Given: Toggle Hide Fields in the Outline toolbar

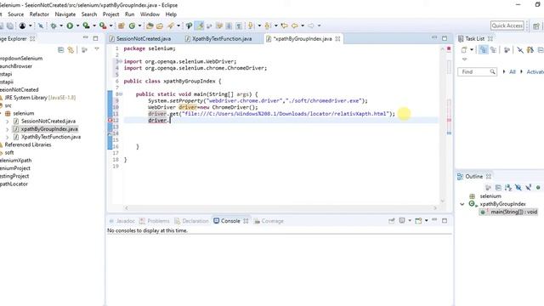Looking at the screenshot, I should pyautogui.click(x=518, y=188).
